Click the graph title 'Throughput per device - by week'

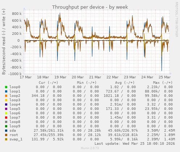point(90,7)
